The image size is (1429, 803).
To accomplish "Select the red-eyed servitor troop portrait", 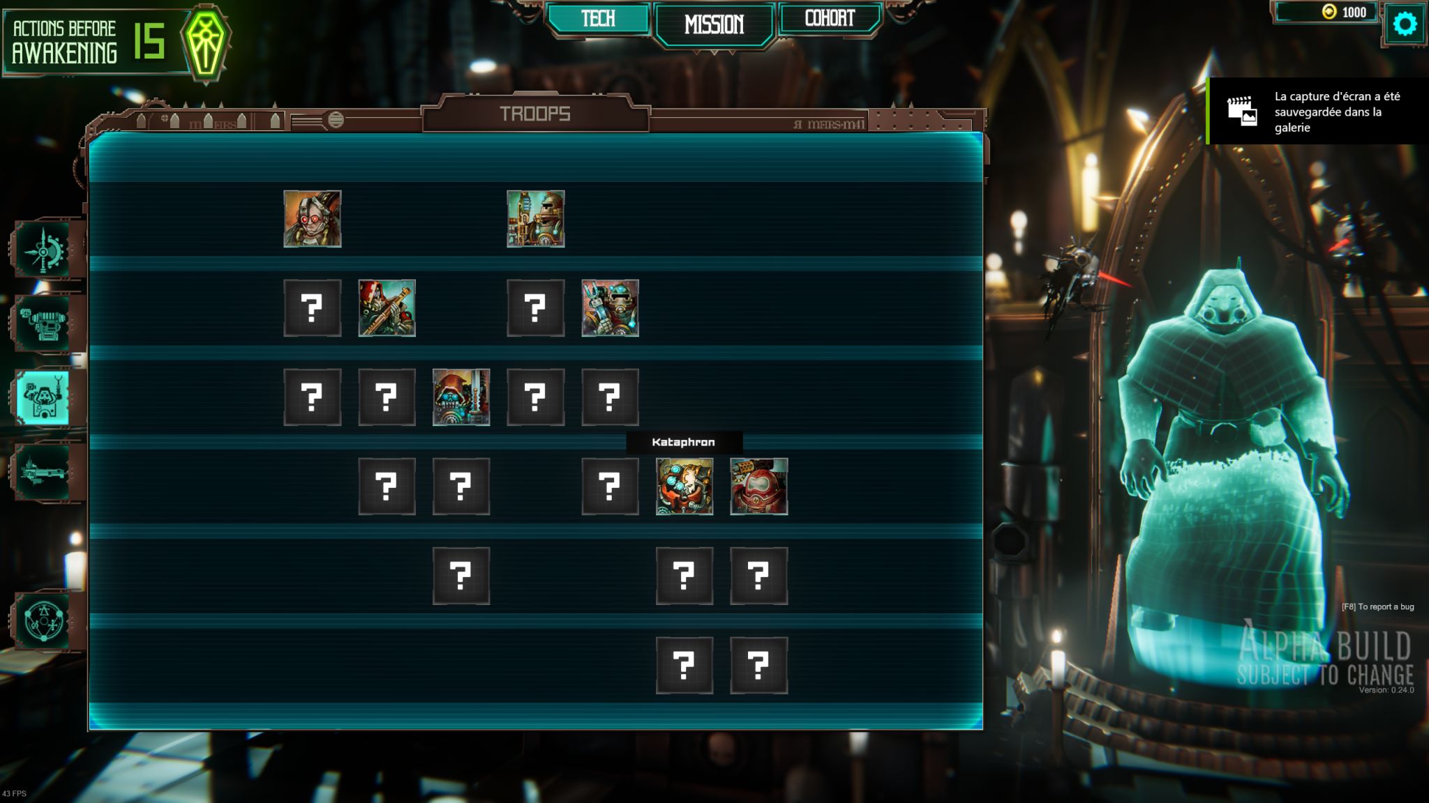I will (313, 219).
